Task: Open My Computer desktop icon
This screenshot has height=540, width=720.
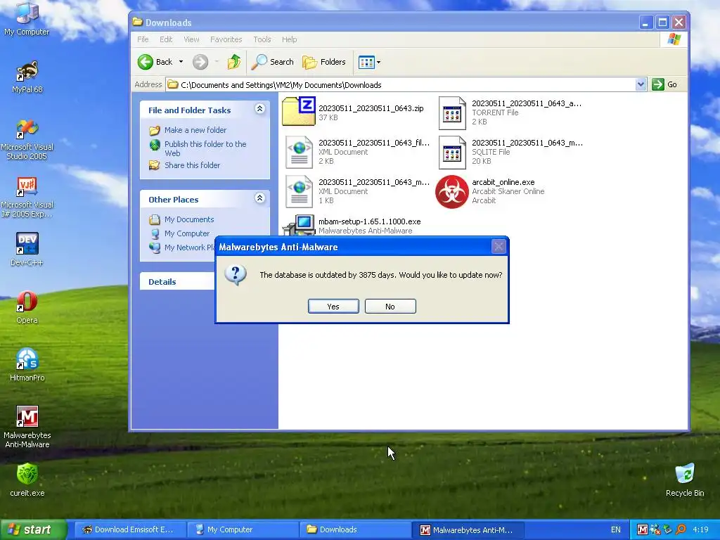Action: tap(27, 18)
